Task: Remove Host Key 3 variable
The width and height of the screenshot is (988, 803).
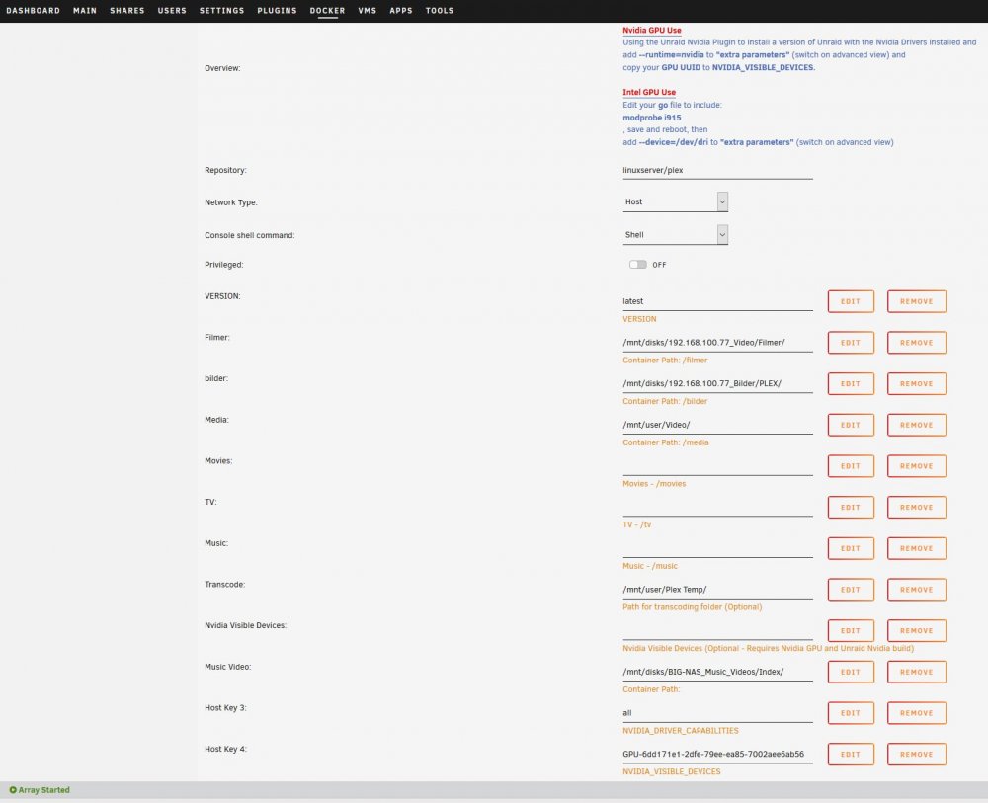Action: [x=916, y=713]
